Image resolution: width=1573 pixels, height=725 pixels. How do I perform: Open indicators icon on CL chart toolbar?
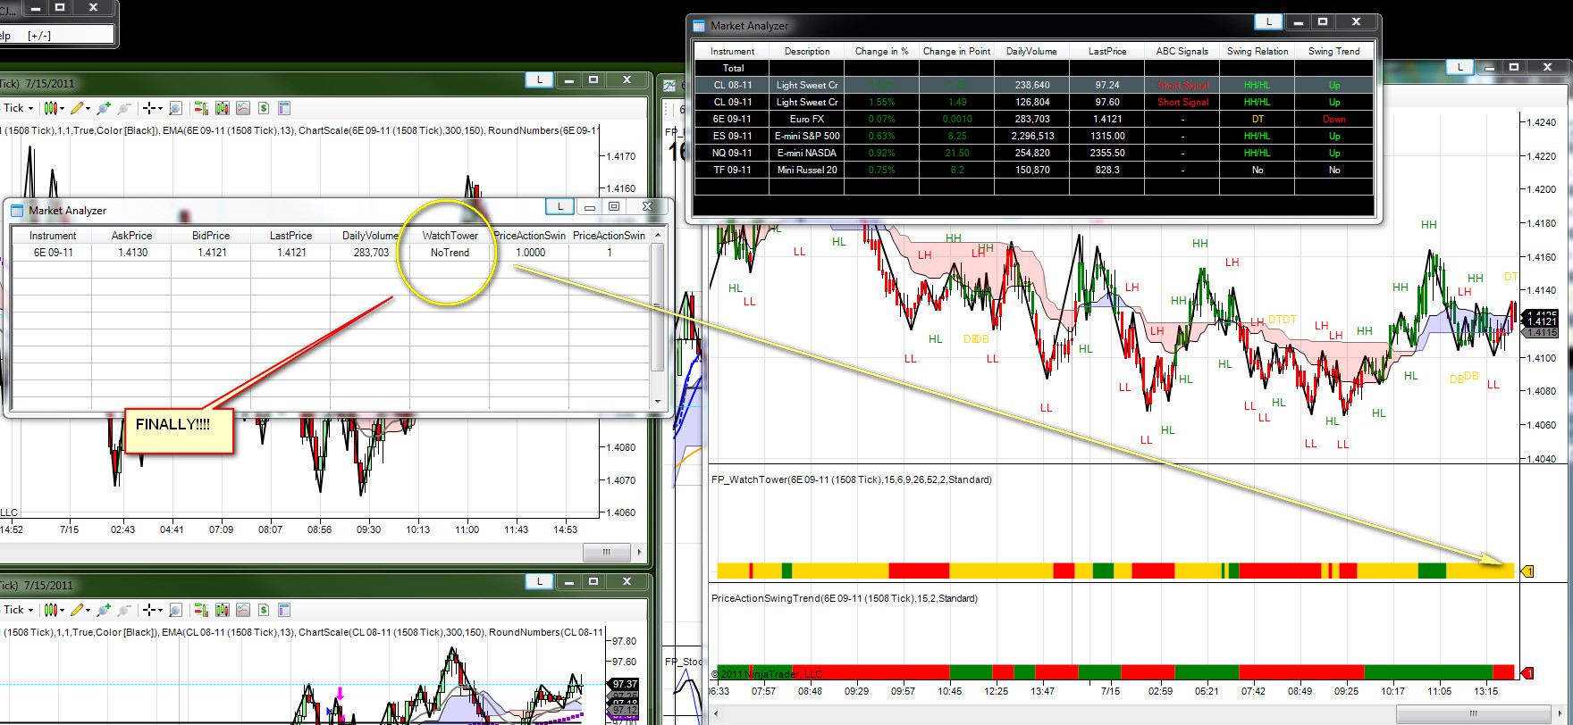click(x=243, y=610)
